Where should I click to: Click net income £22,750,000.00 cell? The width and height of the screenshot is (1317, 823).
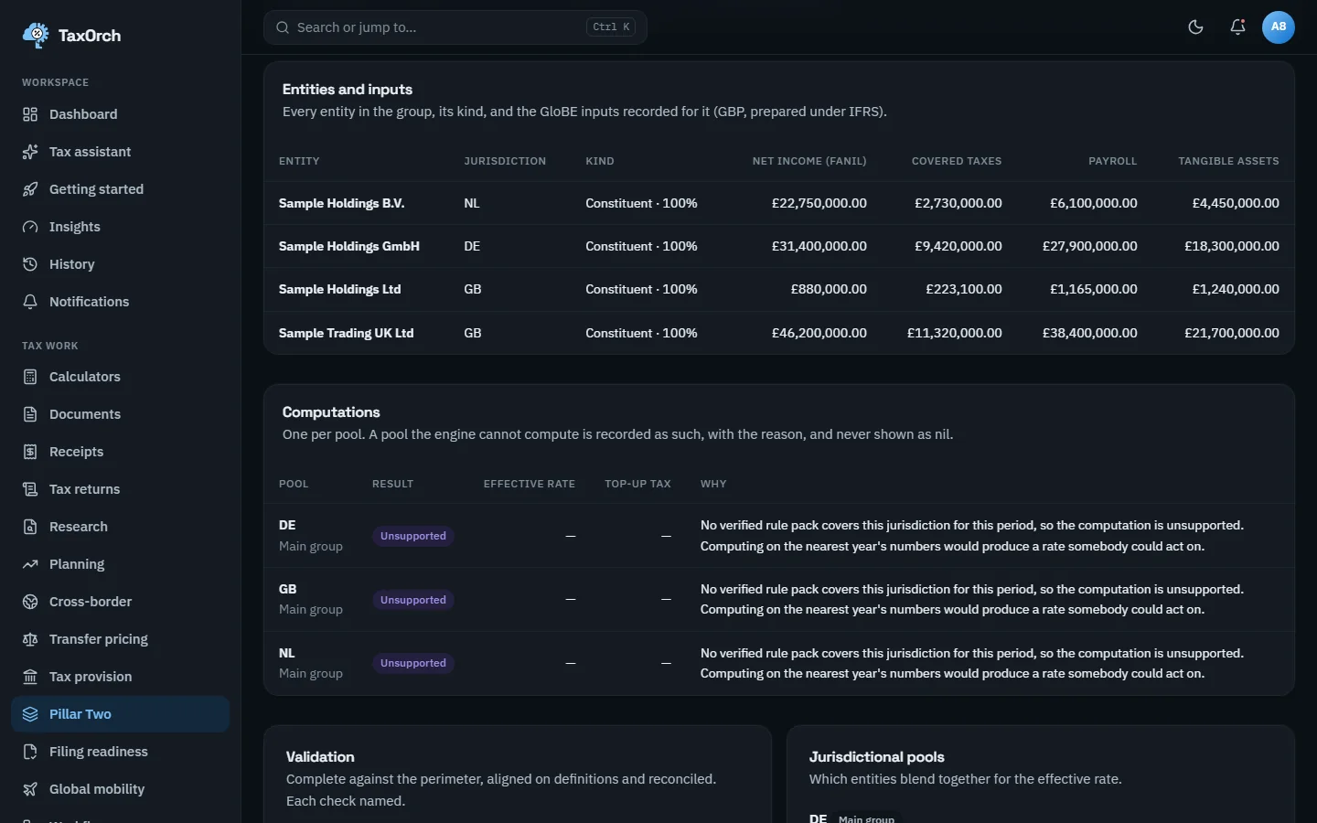[819, 203]
